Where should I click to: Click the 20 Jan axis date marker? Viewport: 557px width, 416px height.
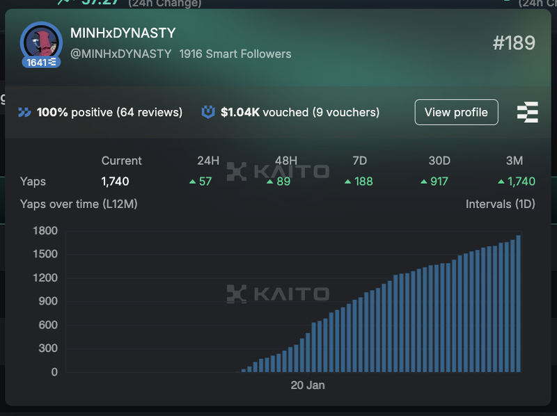coord(308,385)
